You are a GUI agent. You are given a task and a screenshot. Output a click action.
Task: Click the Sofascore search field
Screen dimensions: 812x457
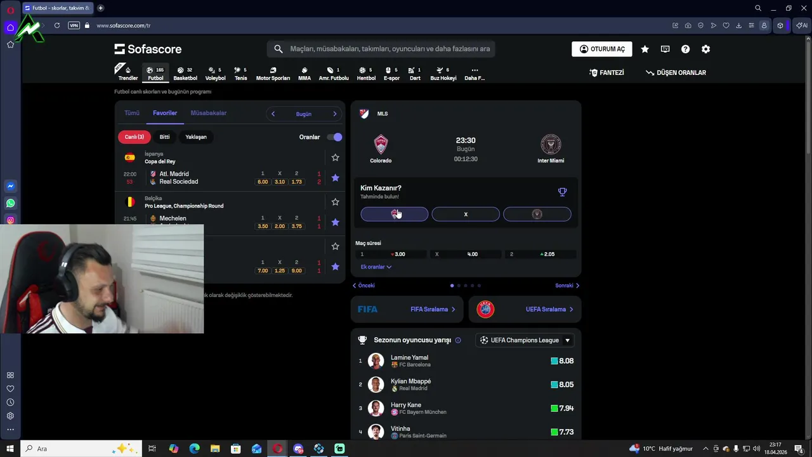click(381, 49)
